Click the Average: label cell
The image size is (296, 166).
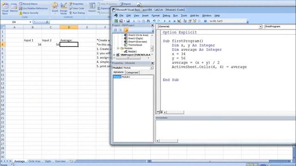coord(69,40)
